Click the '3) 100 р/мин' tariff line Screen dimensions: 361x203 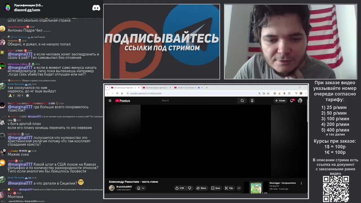[x=335, y=119]
